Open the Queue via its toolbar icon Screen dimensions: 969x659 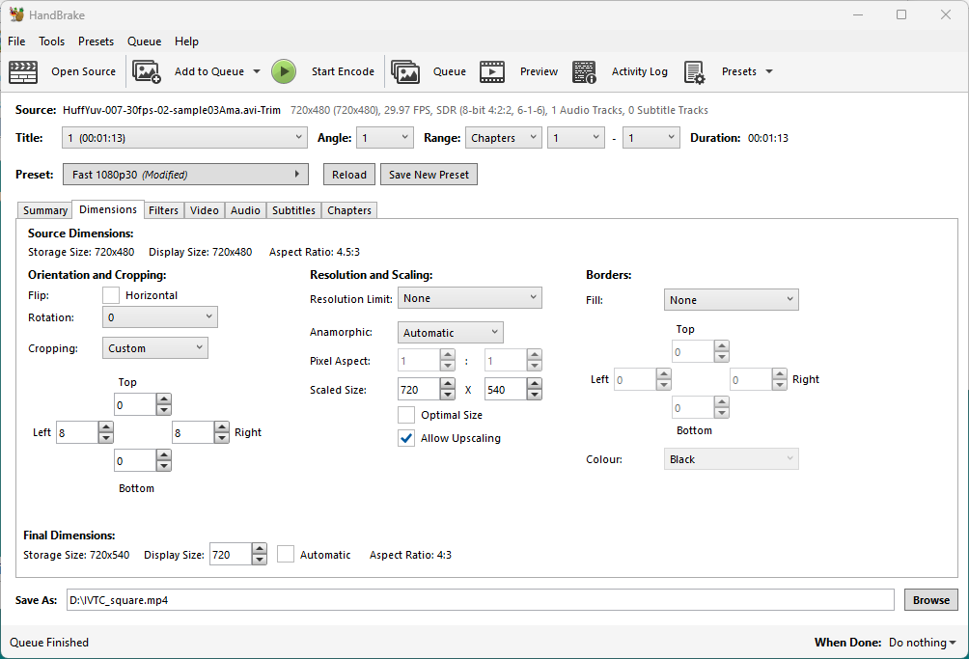[405, 71]
